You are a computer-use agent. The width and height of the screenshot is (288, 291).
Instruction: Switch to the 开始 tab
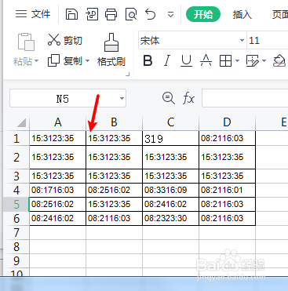203,14
